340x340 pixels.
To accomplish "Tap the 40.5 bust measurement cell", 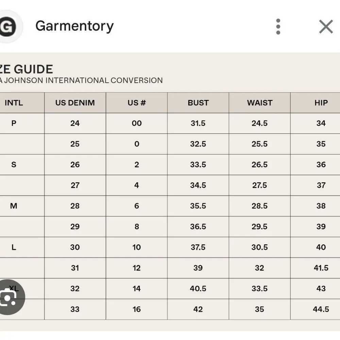I will tap(198, 289).
